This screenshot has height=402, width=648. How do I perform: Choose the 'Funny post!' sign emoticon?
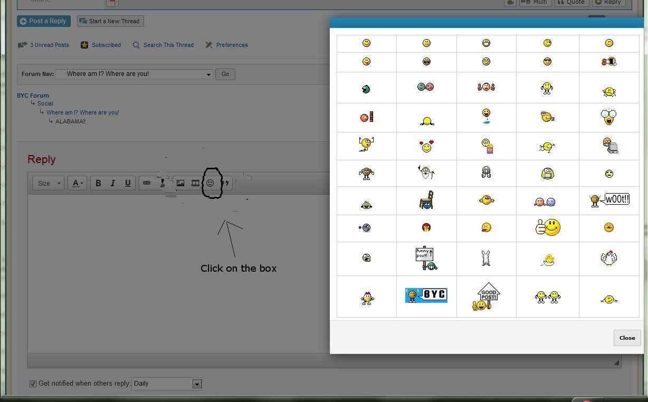click(x=425, y=258)
